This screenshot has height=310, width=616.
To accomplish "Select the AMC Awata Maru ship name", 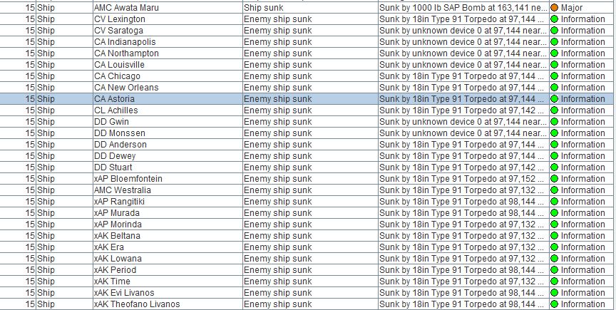I will [x=126, y=7].
